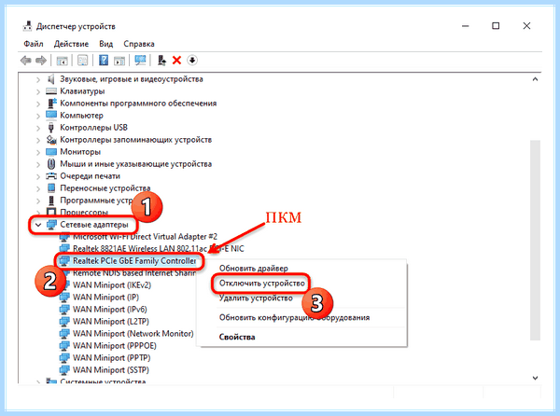560x416 pixels.
Task: Select WAN Miniport (PPTP)
Action: (111, 358)
